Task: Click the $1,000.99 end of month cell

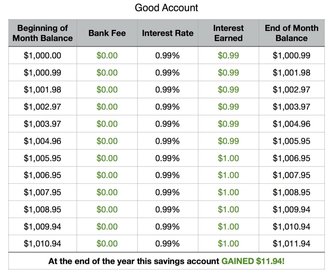Action: 291,56
